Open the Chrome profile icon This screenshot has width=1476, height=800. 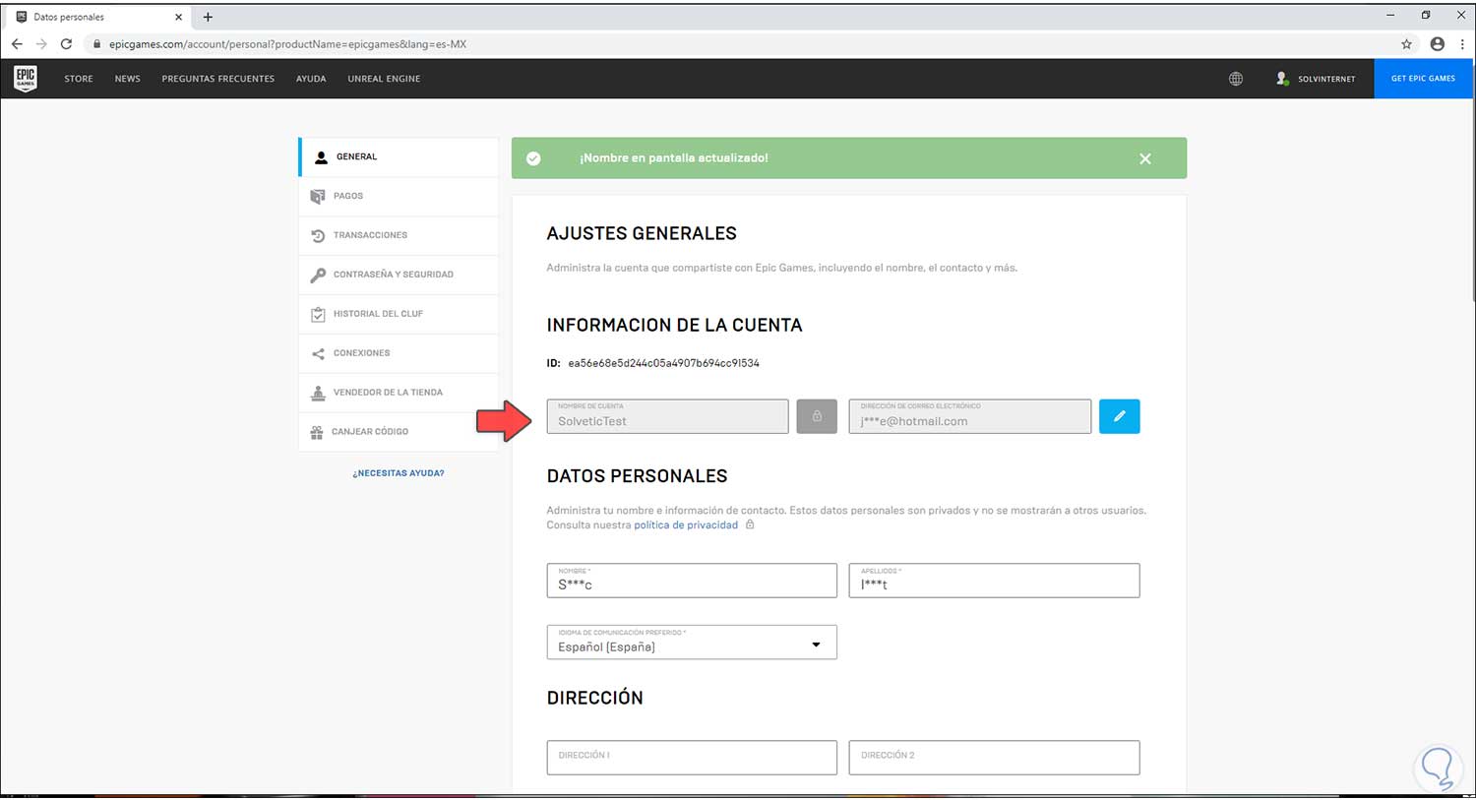1438,44
